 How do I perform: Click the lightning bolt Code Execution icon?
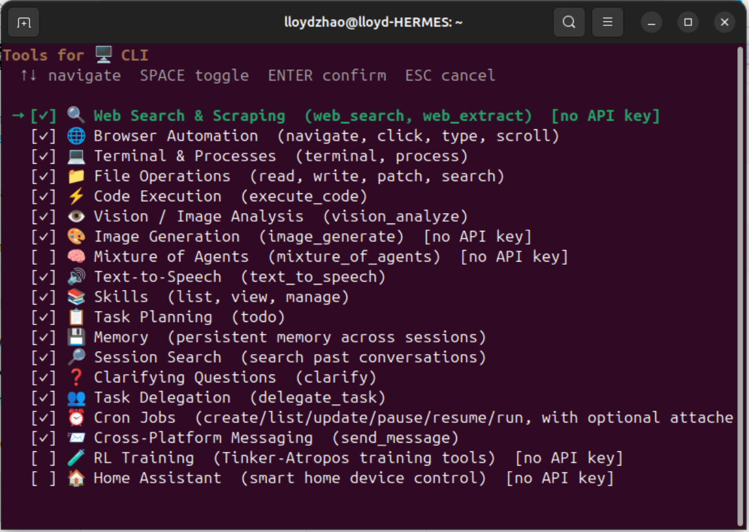[x=76, y=196]
